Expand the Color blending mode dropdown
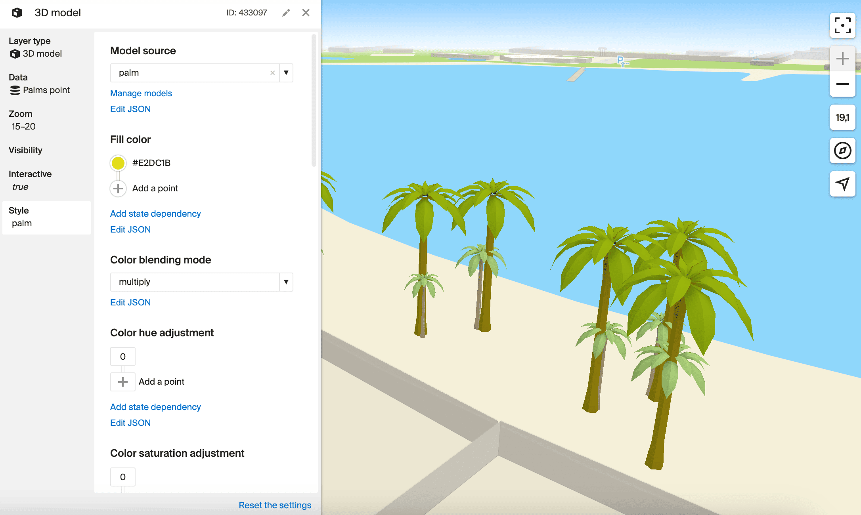 pyautogui.click(x=286, y=282)
